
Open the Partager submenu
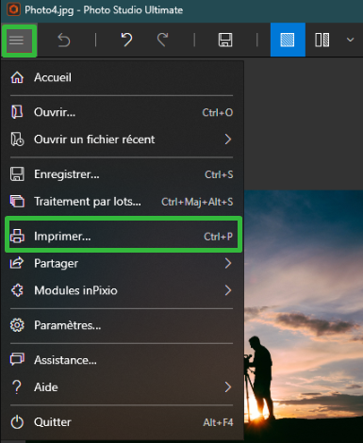coord(122,263)
